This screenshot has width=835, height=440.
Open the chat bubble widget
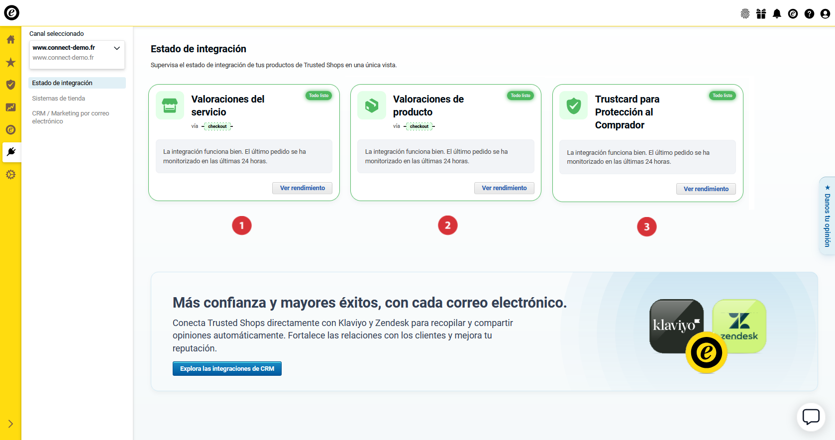click(811, 417)
